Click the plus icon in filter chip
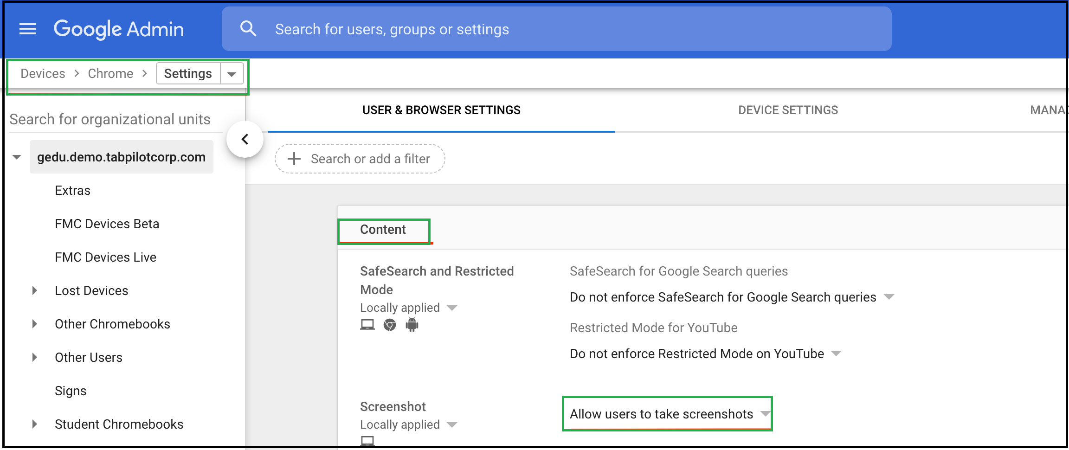Viewport: 1069px width, 450px height. point(294,159)
